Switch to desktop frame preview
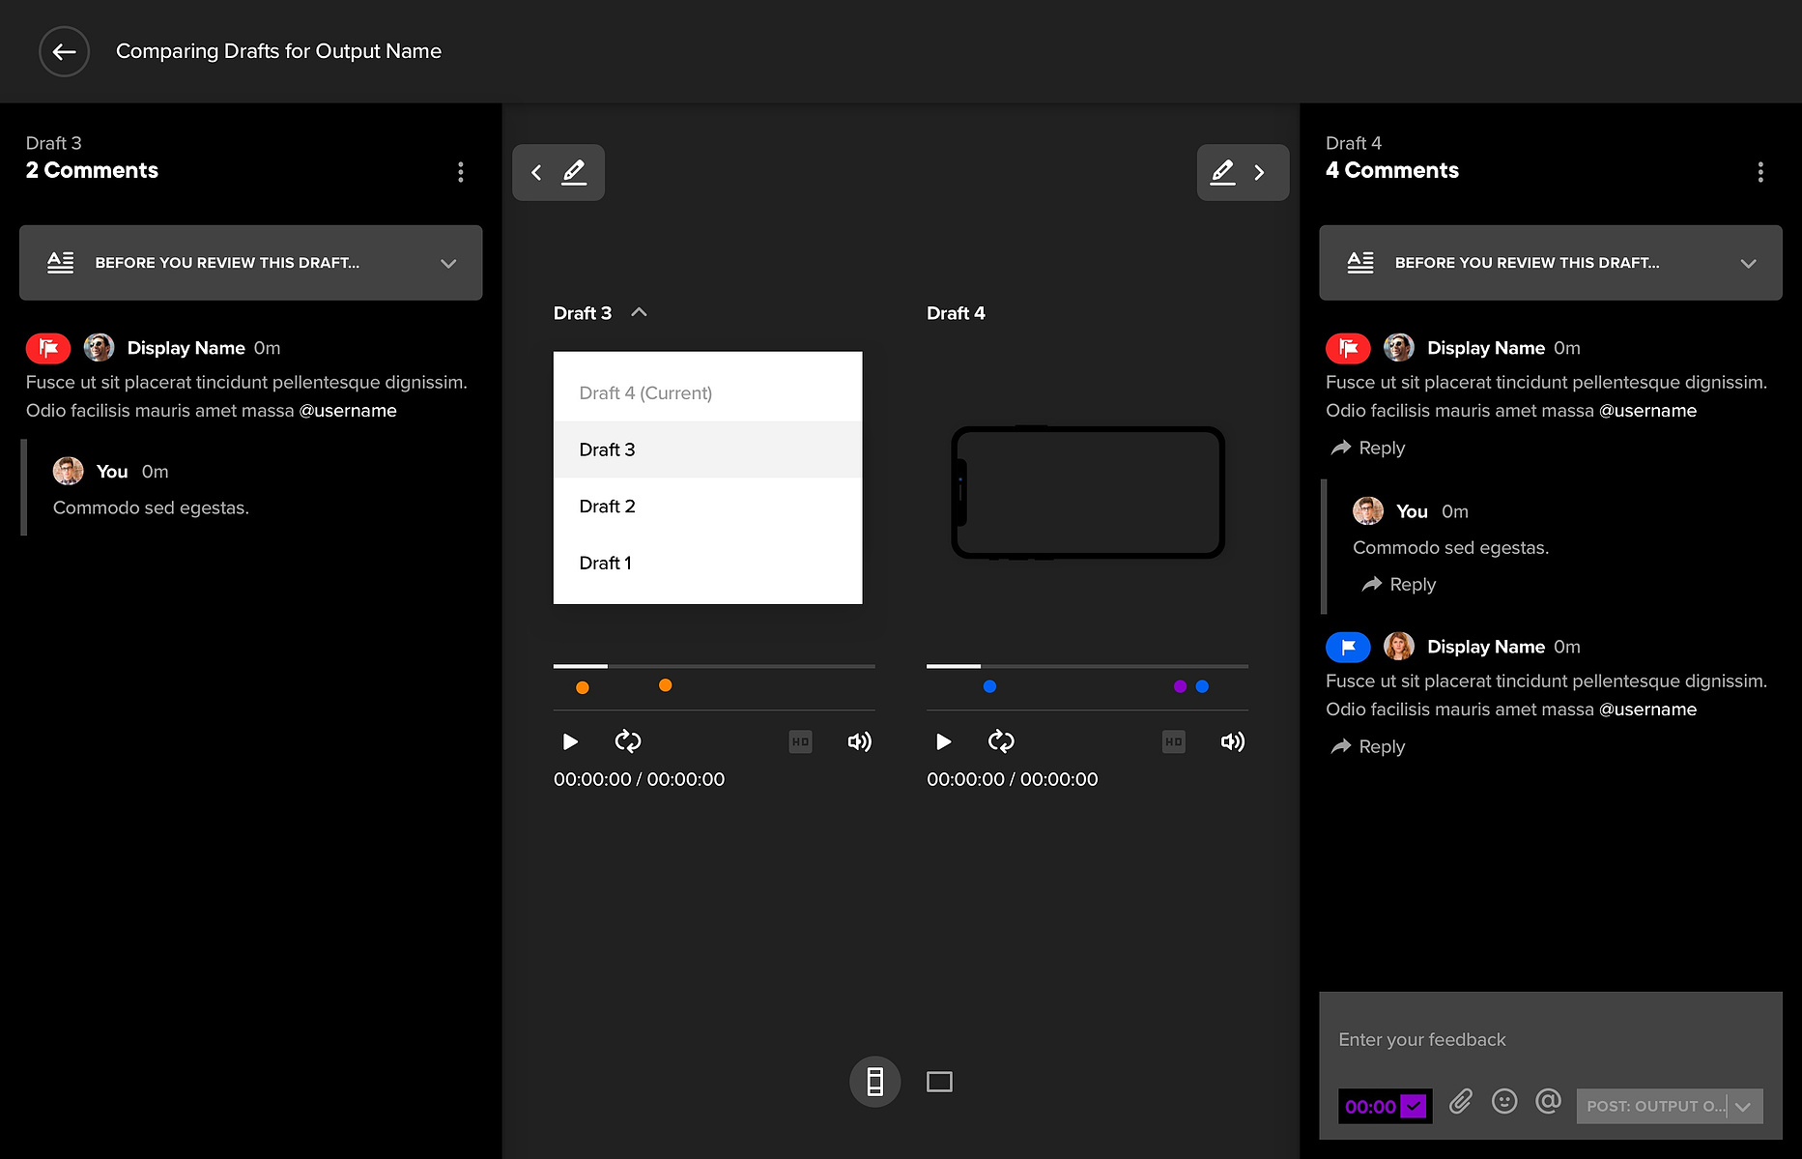 coord(939,1082)
